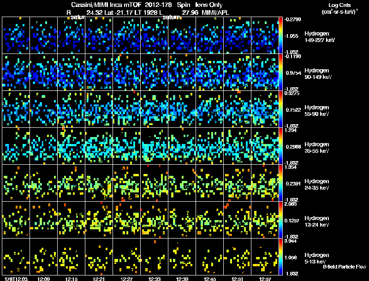369x281 pixels.
Task: Click the '12:27' time axis label
Action: point(126,279)
